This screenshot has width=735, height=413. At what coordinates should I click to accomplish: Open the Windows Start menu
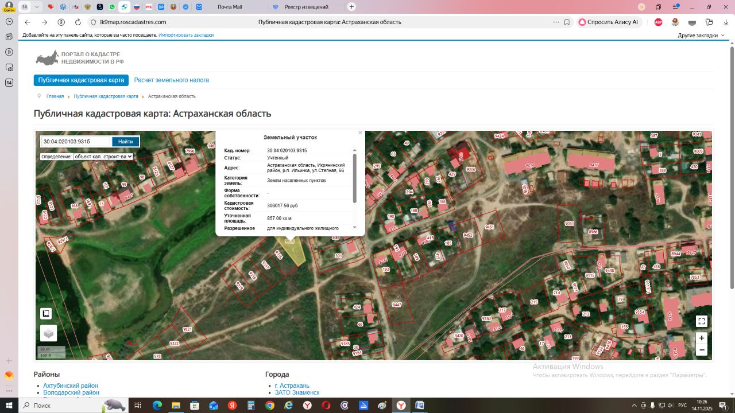coord(9,406)
